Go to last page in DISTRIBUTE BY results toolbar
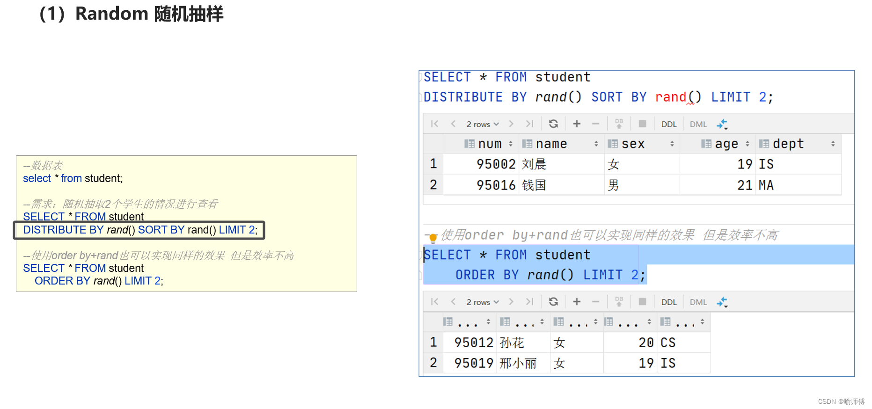This screenshot has height=409, width=872. tap(529, 124)
